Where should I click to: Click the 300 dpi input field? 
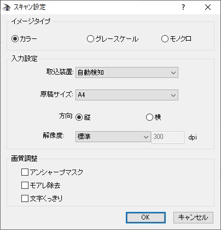tap(168, 137)
